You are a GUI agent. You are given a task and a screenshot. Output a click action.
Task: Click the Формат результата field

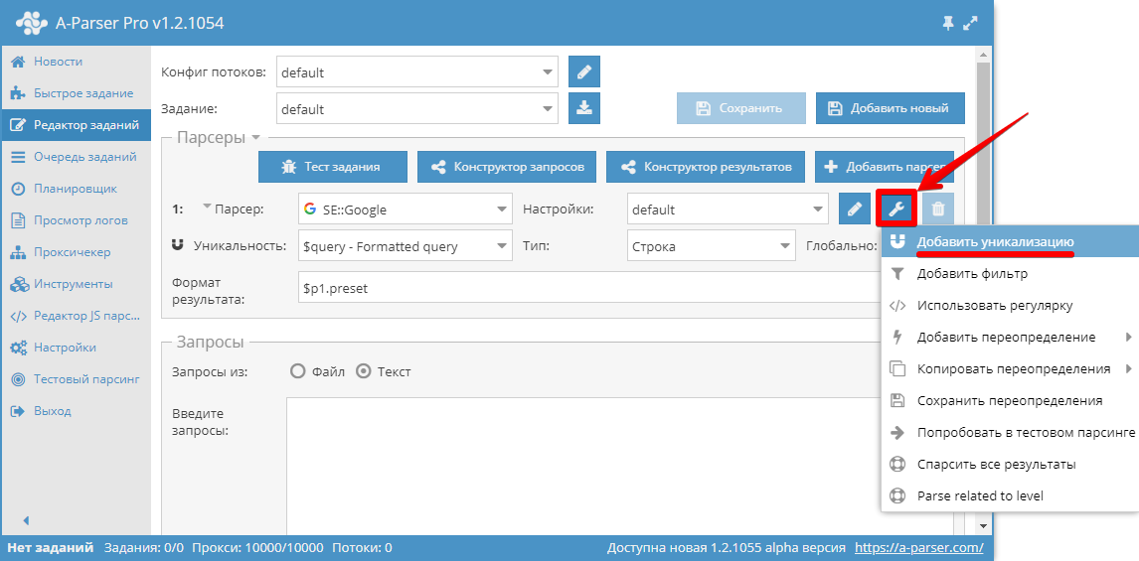pos(589,287)
